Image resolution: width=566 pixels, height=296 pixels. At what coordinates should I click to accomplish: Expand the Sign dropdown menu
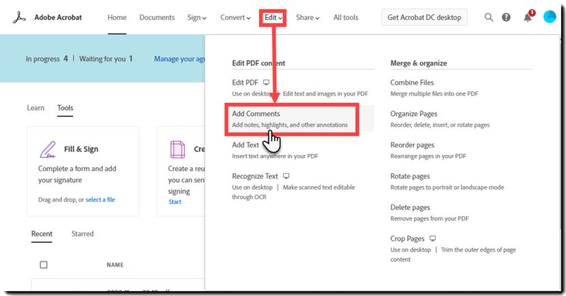196,17
